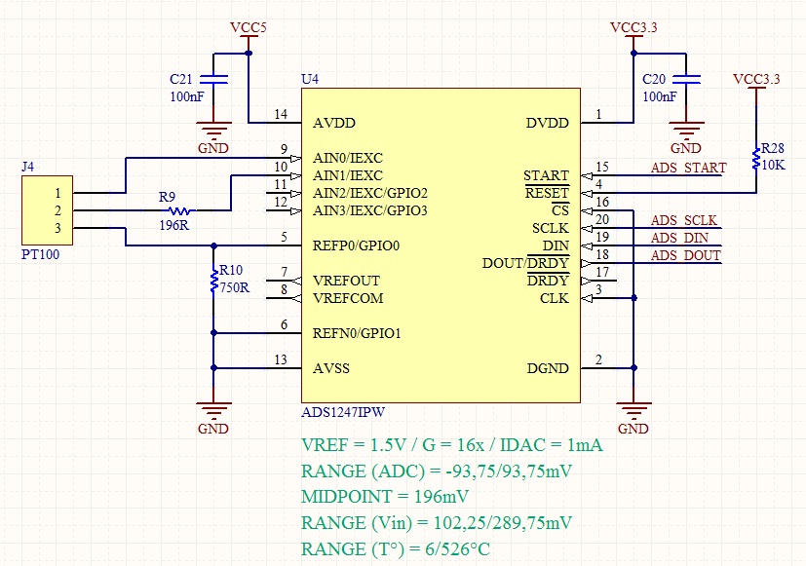Select the R10 designator text
This screenshot has width=806, height=566.
[231, 270]
